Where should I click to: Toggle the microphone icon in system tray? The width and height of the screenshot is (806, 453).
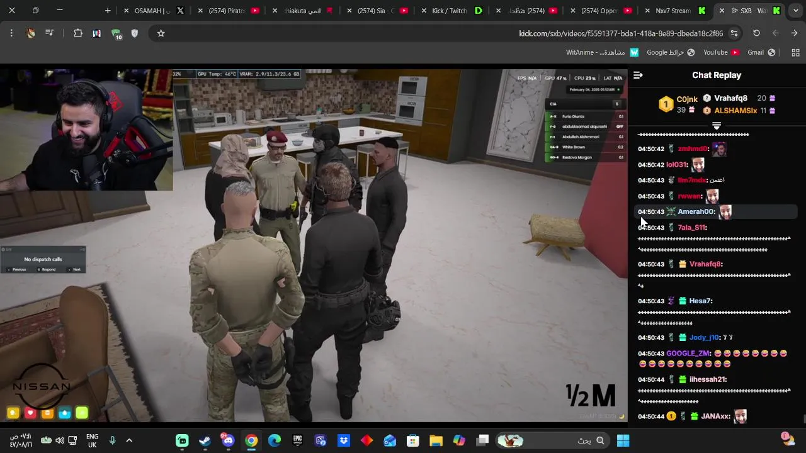coord(112,440)
